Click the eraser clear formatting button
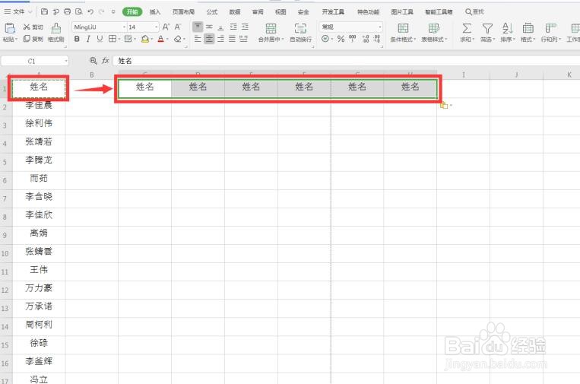580x384 pixels. tap(178, 39)
